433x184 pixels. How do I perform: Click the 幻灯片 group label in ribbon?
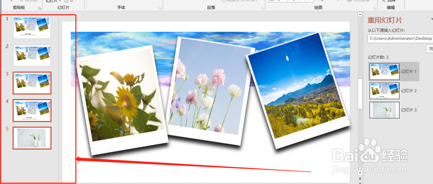[64, 8]
